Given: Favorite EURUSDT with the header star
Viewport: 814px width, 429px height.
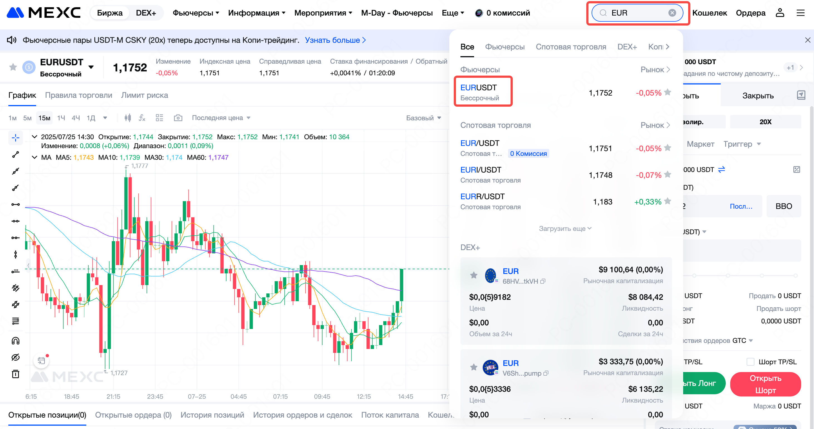Looking at the screenshot, I should [13, 67].
